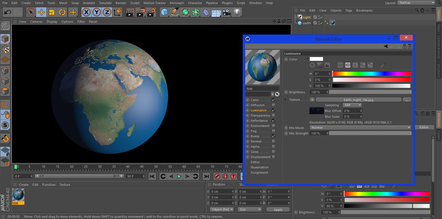Open color wheel mode icon

[312, 65]
